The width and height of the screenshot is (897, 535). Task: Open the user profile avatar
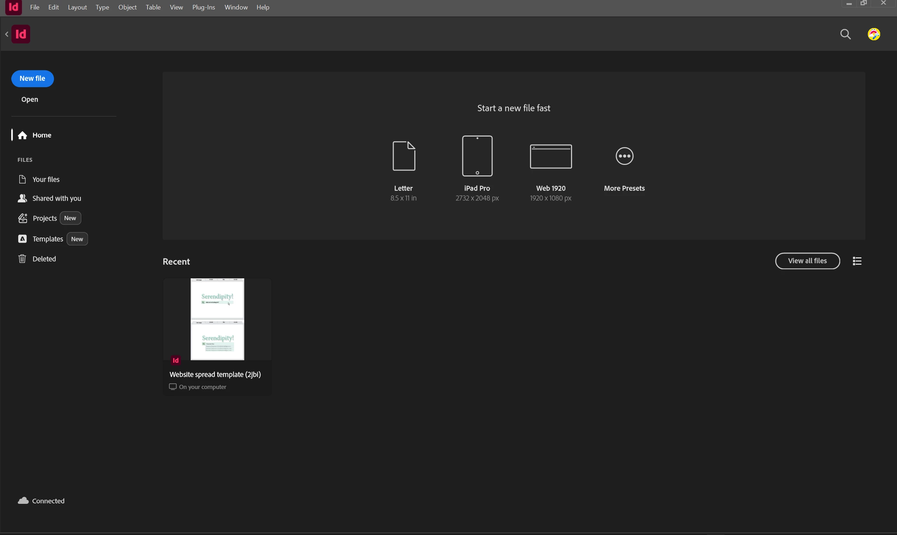[x=874, y=34]
